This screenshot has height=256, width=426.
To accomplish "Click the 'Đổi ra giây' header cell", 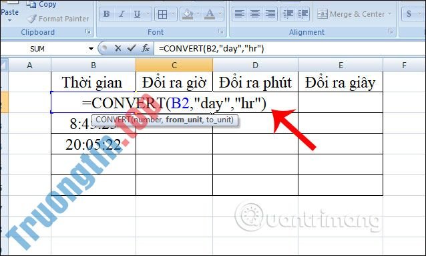I will (341, 82).
